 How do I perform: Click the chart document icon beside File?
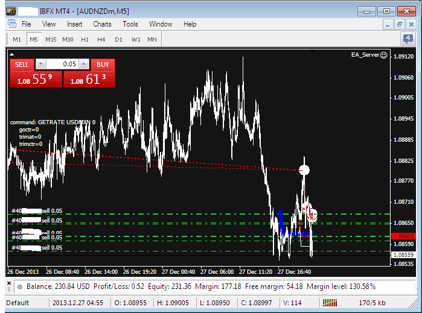pyautogui.click(x=12, y=24)
